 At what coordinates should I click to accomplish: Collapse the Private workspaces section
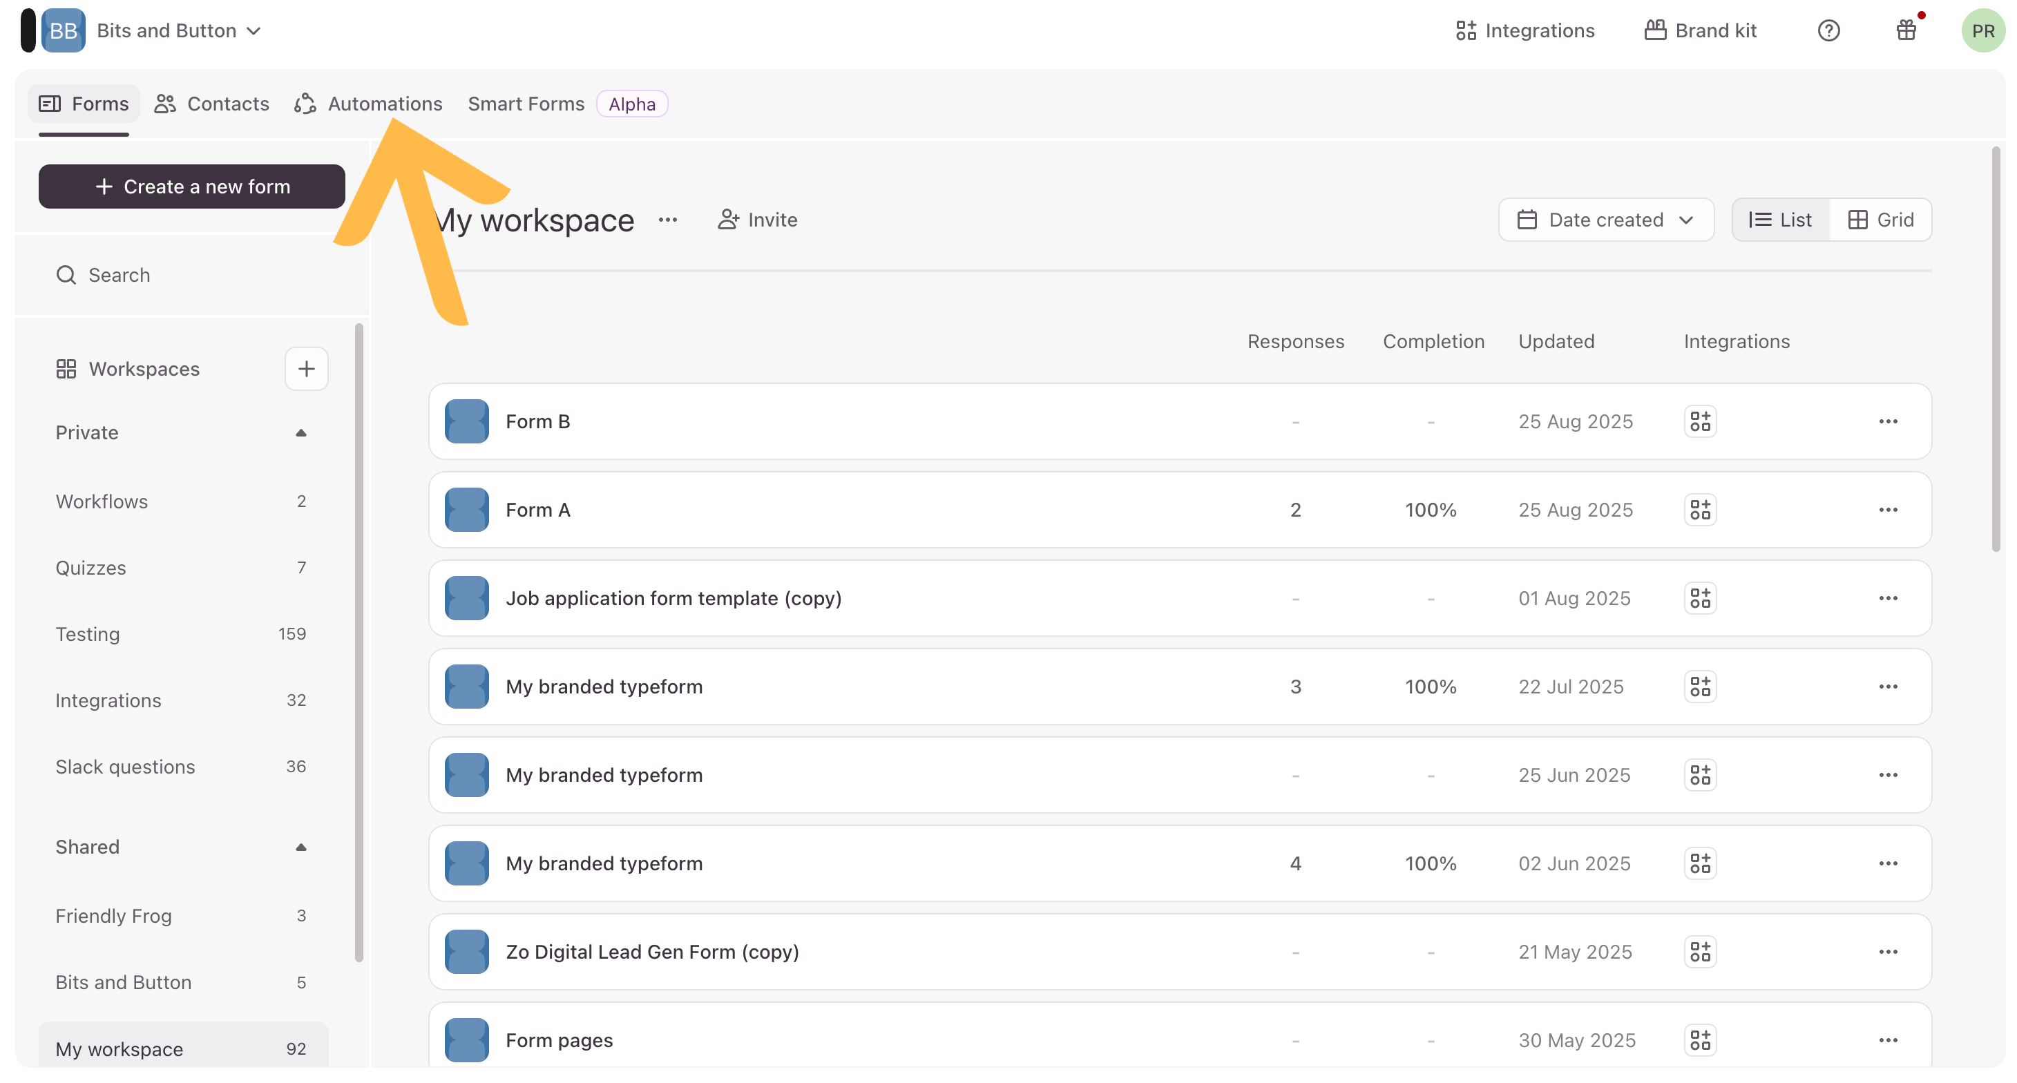tap(300, 433)
